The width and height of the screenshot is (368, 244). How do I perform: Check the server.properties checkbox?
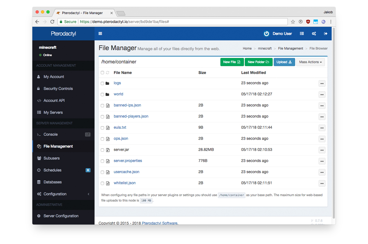point(102,161)
